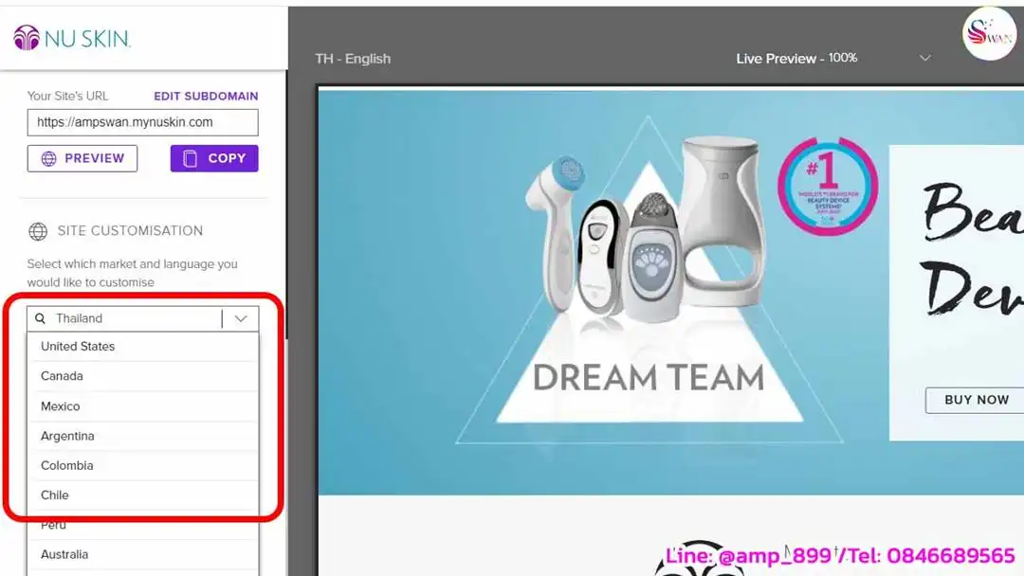Image resolution: width=1024 pixels, height=576 pixels.
Task: Click the copy icon in Copy button
Action: click(191, 158)
